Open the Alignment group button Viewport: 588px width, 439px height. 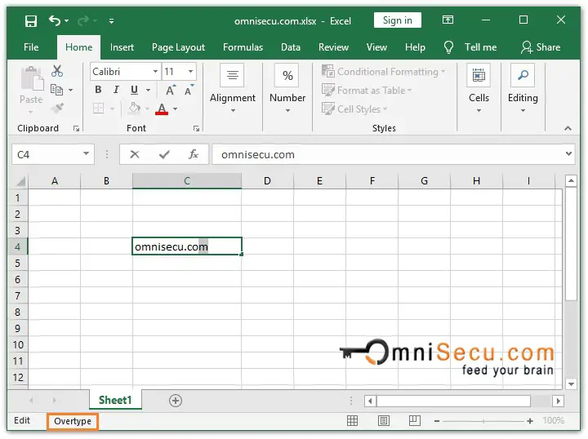[x=233, y=89]
